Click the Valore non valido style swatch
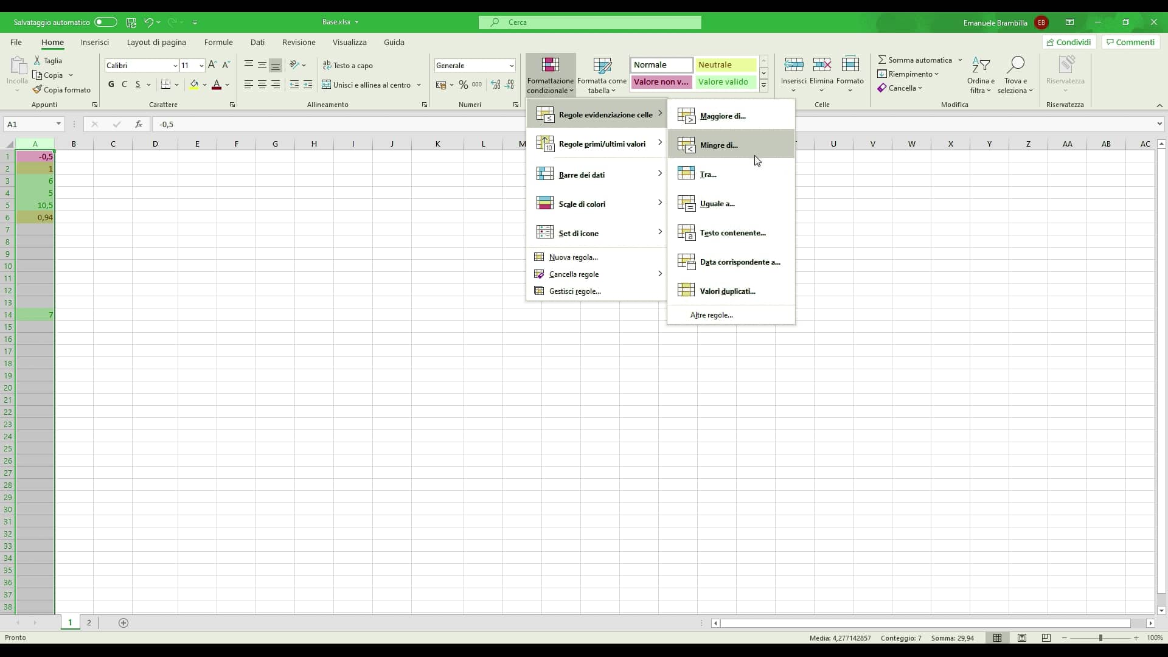Viewport: 1168px width, 657px height. [661, 82]
